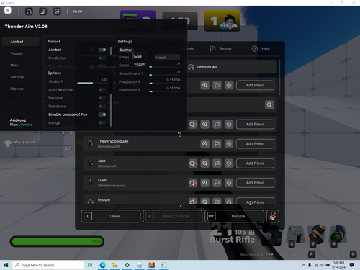The image size is (360, 270).
Task: Click the Windows taskbar search box
Action: click(48, 265)
